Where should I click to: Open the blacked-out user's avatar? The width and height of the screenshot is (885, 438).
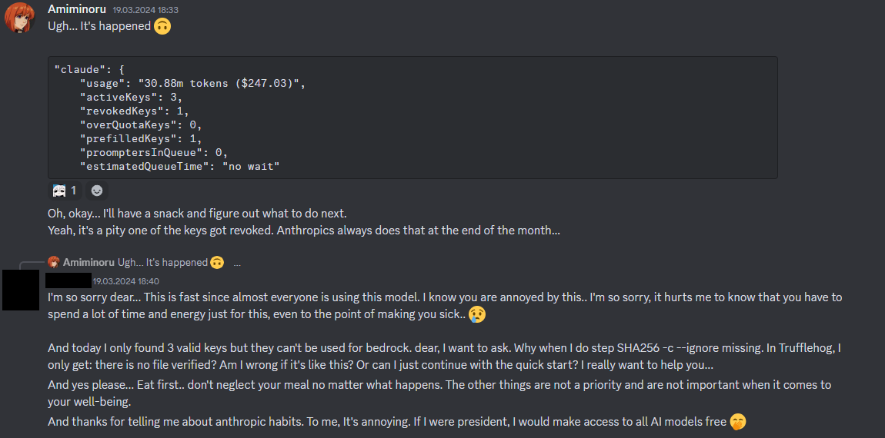(21, 290)
